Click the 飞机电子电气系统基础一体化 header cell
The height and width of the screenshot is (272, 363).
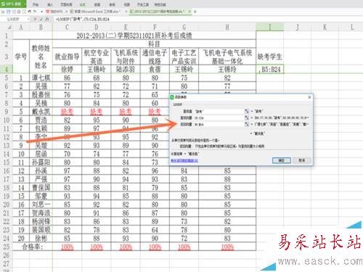[227, 57]
